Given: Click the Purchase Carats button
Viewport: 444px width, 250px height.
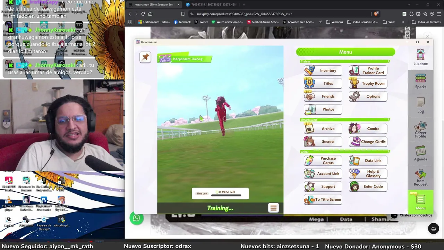Looking at the screenshot, I should 323,160.
